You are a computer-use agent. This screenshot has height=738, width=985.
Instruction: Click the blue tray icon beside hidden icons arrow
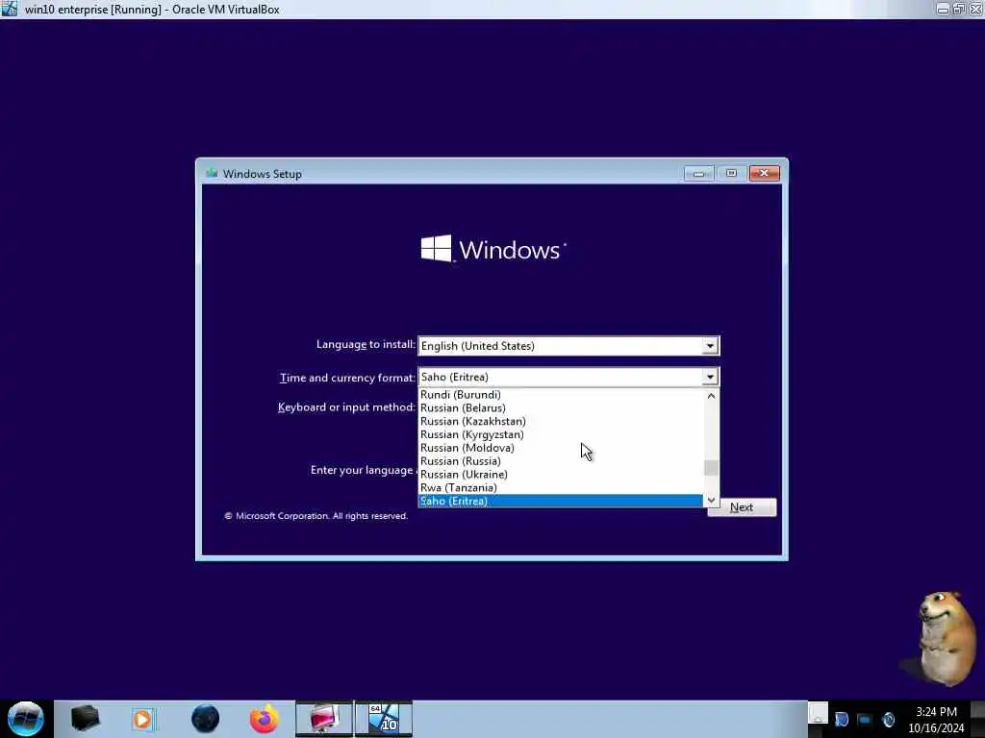click(x=842, y=719)
